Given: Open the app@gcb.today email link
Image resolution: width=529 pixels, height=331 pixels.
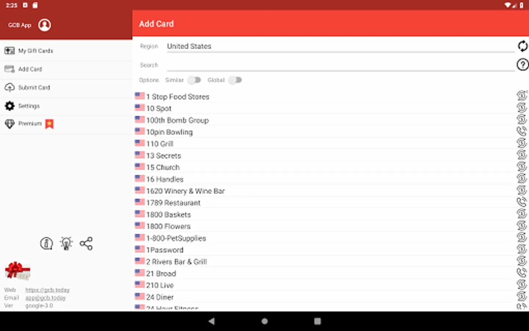Looking at the screenshot, I should (46, 298).
